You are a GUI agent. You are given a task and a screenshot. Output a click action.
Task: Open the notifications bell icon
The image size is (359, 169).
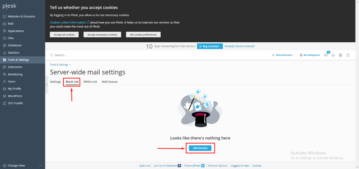click(326, 55)
